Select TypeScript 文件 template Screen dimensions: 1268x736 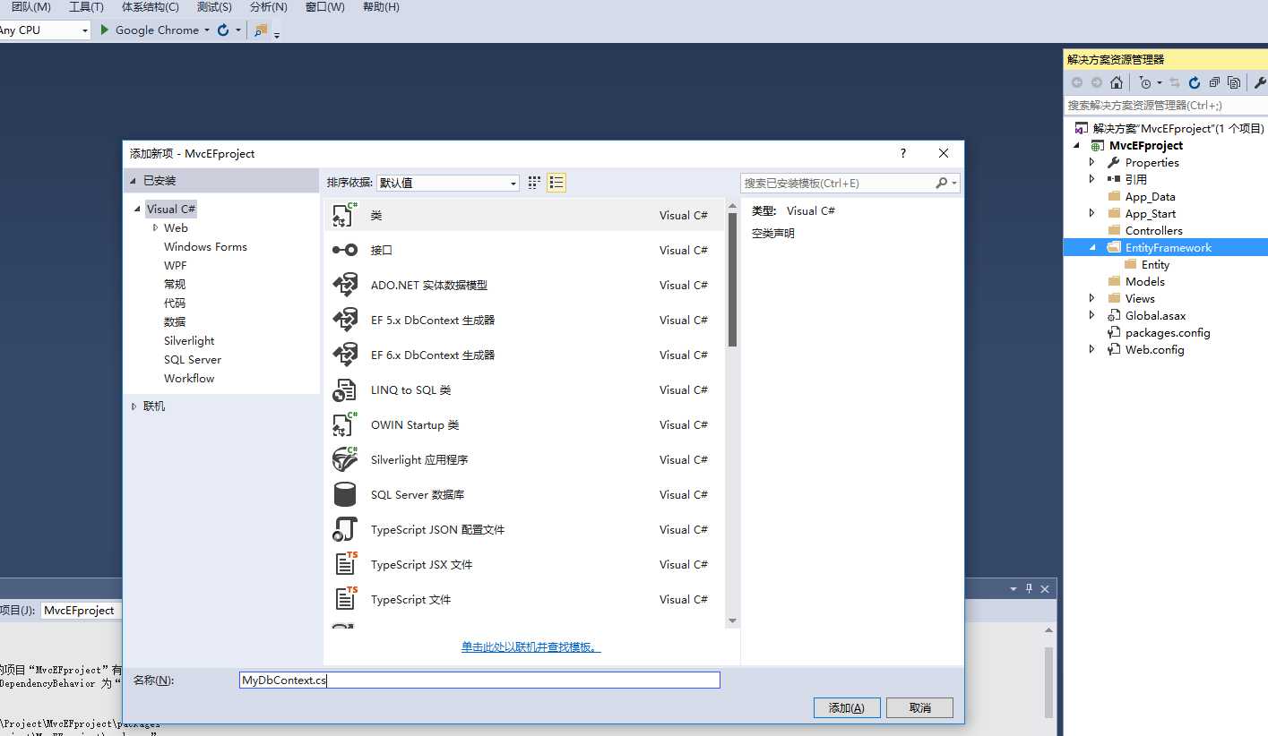tap(524, 599)
